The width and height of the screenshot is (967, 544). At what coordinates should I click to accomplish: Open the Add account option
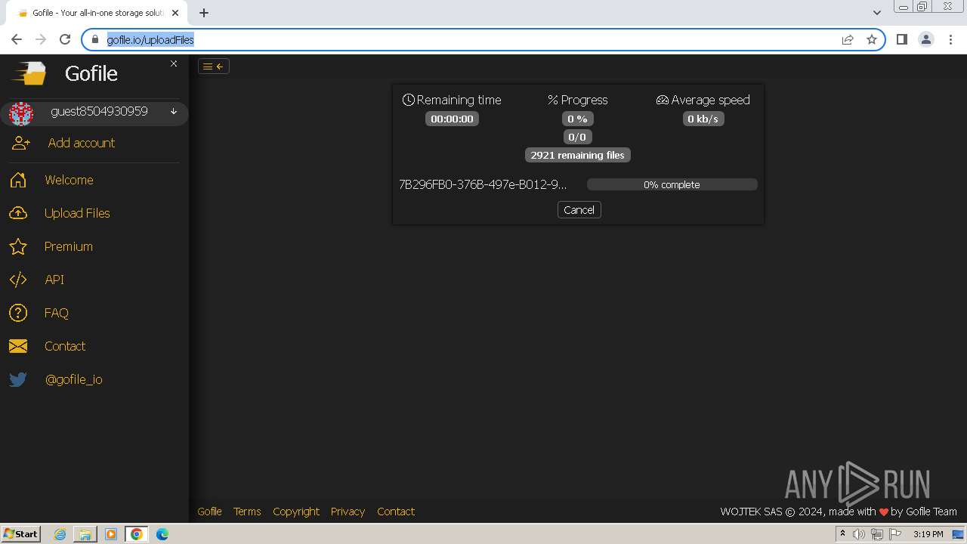(81, 143)
